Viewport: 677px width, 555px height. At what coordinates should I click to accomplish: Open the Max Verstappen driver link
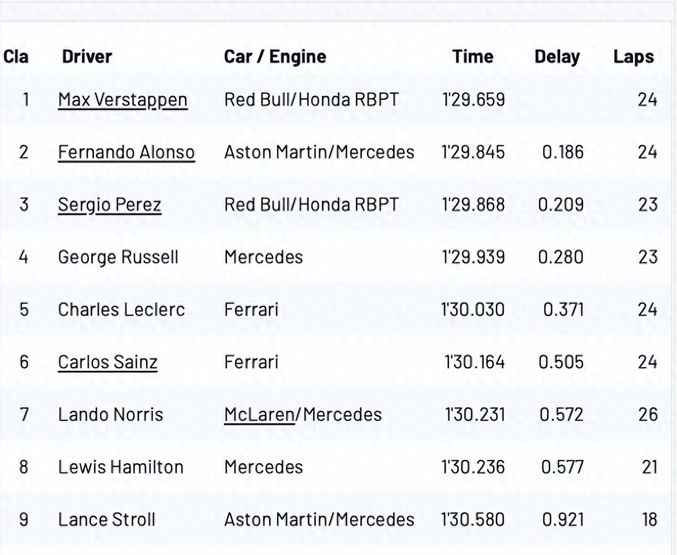(x=122, y=100)
